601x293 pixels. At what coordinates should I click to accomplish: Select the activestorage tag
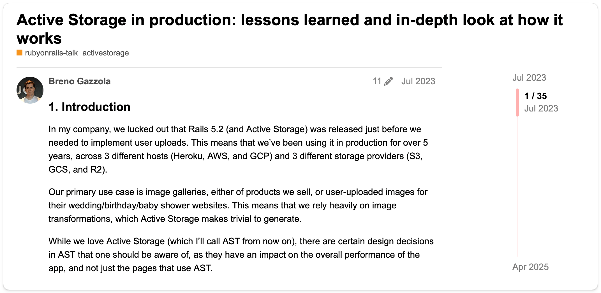pos(105,53)
